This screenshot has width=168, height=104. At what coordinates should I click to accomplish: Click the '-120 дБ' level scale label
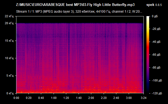(157, 94)
